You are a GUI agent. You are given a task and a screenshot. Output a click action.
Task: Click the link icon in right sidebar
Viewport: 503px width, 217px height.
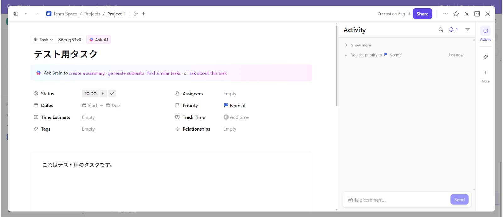(485, 57)
